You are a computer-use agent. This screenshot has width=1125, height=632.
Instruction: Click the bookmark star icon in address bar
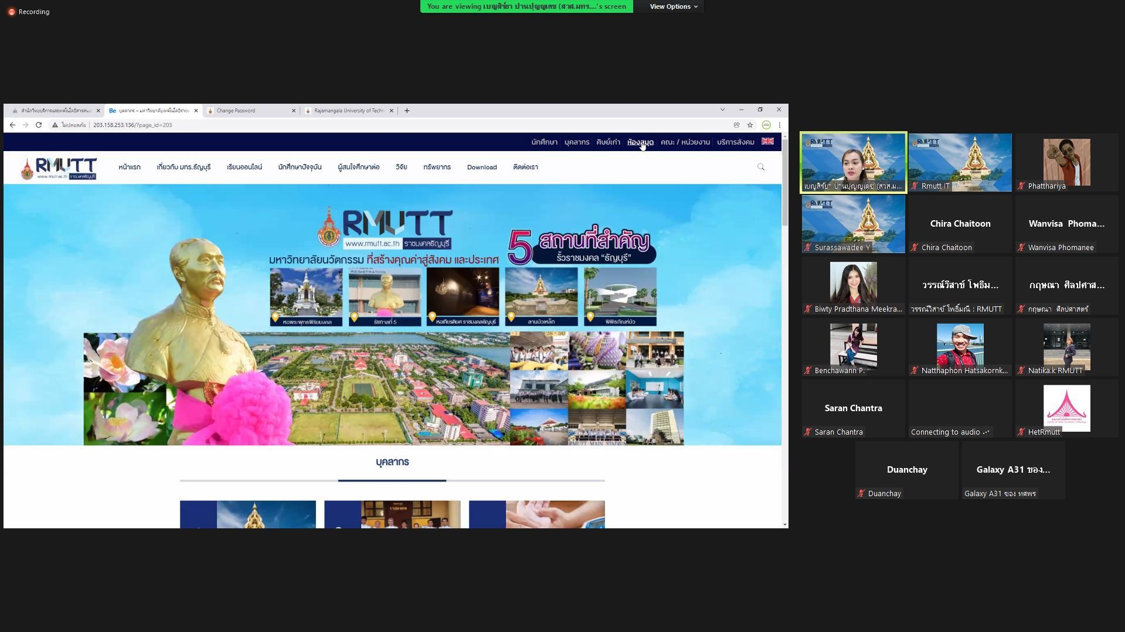(x=750, y=125)
